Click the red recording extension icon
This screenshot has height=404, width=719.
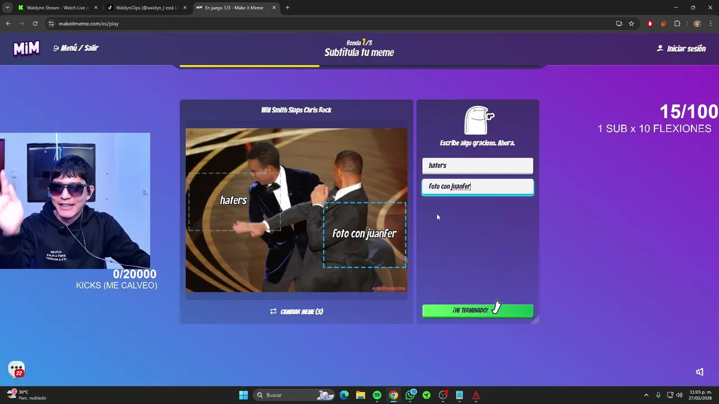(650, 24)
